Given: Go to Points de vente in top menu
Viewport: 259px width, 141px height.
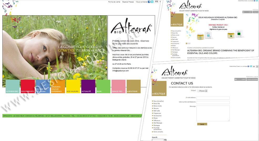Looking at the screenshot, I should [x=114, y=2].
